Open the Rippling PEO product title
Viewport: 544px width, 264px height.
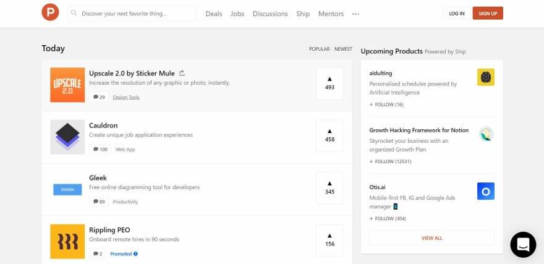[109, 230]
